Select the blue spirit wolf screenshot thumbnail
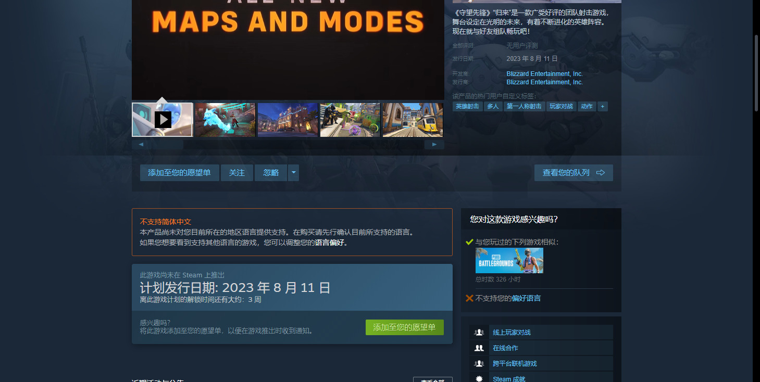 (x=225, y=120)
